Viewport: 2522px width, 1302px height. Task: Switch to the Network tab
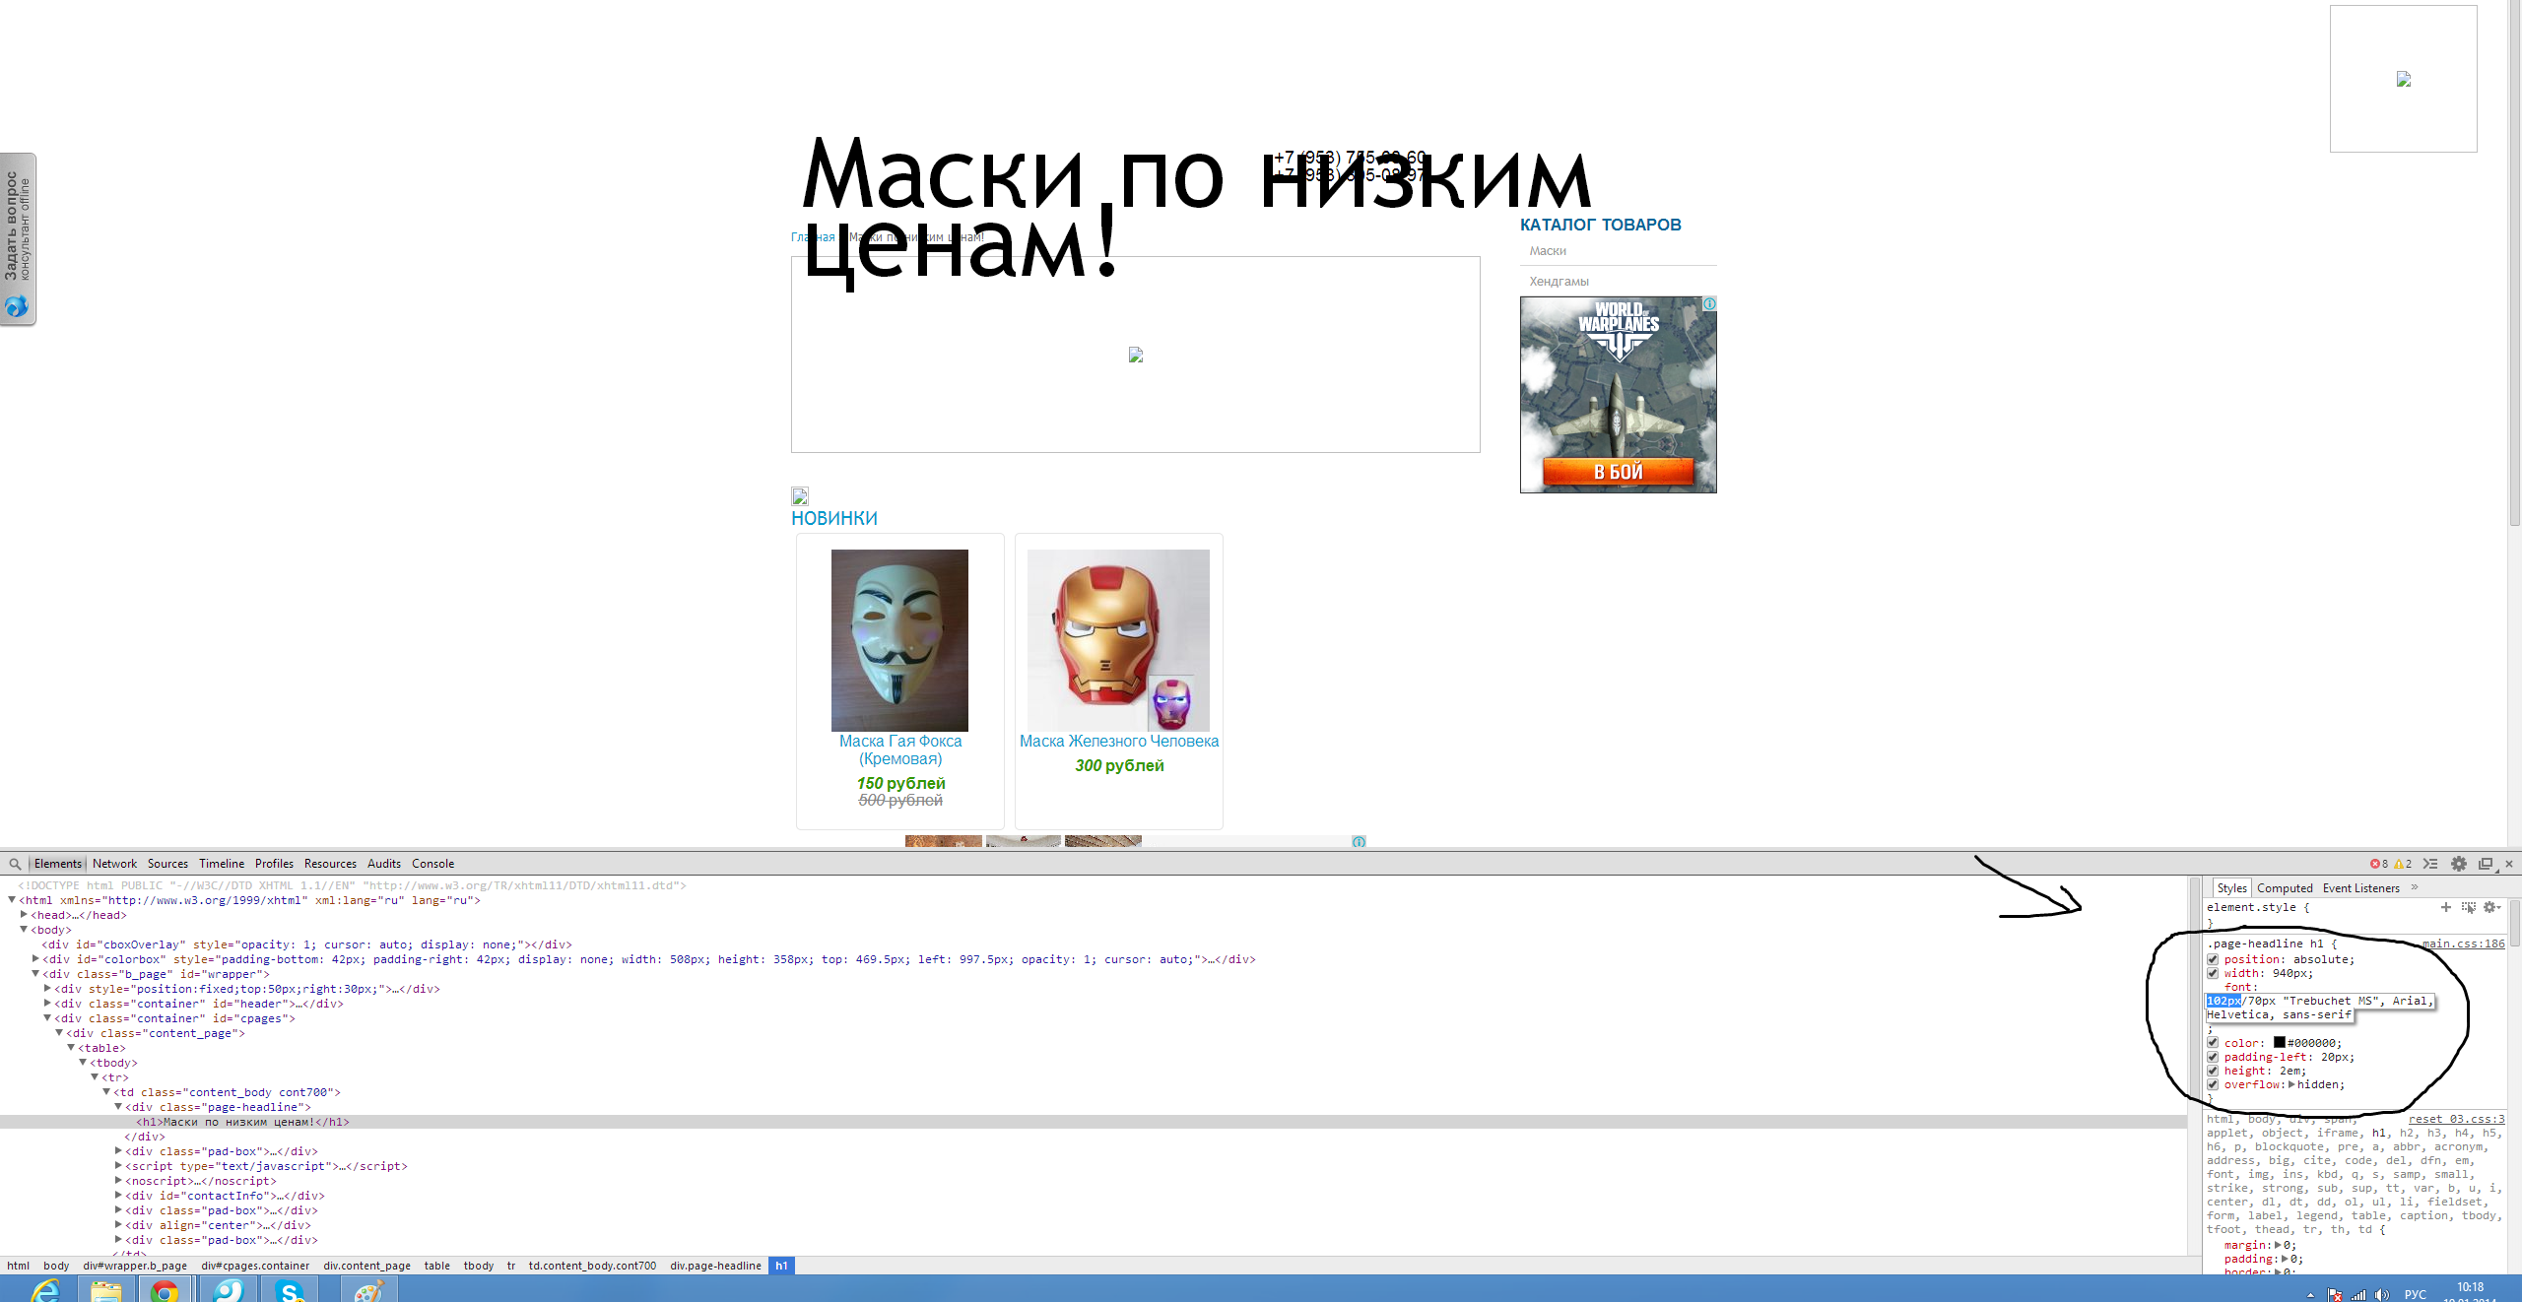click(x=114, y=864)
